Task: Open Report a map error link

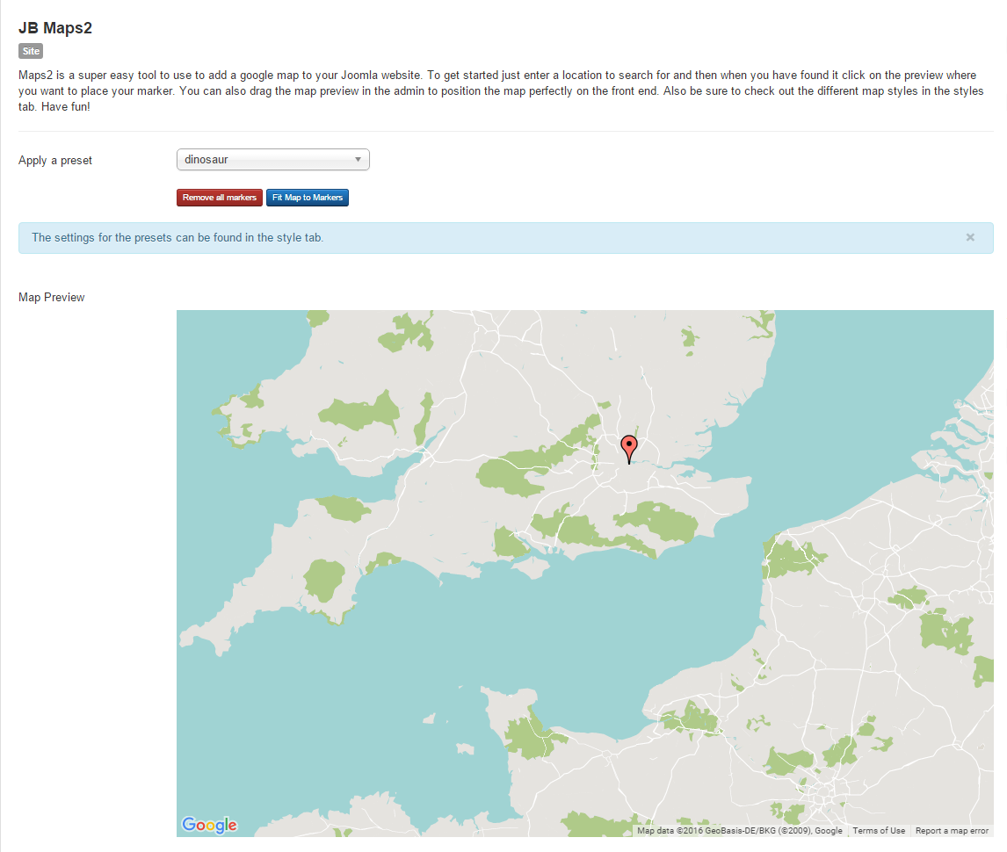Action: (x=952, y=831)
